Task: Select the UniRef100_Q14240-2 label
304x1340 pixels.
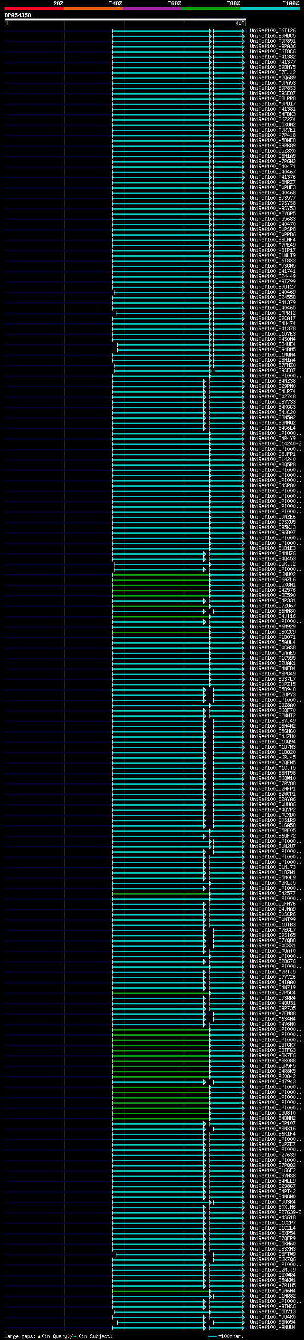Action: (275, 443)
